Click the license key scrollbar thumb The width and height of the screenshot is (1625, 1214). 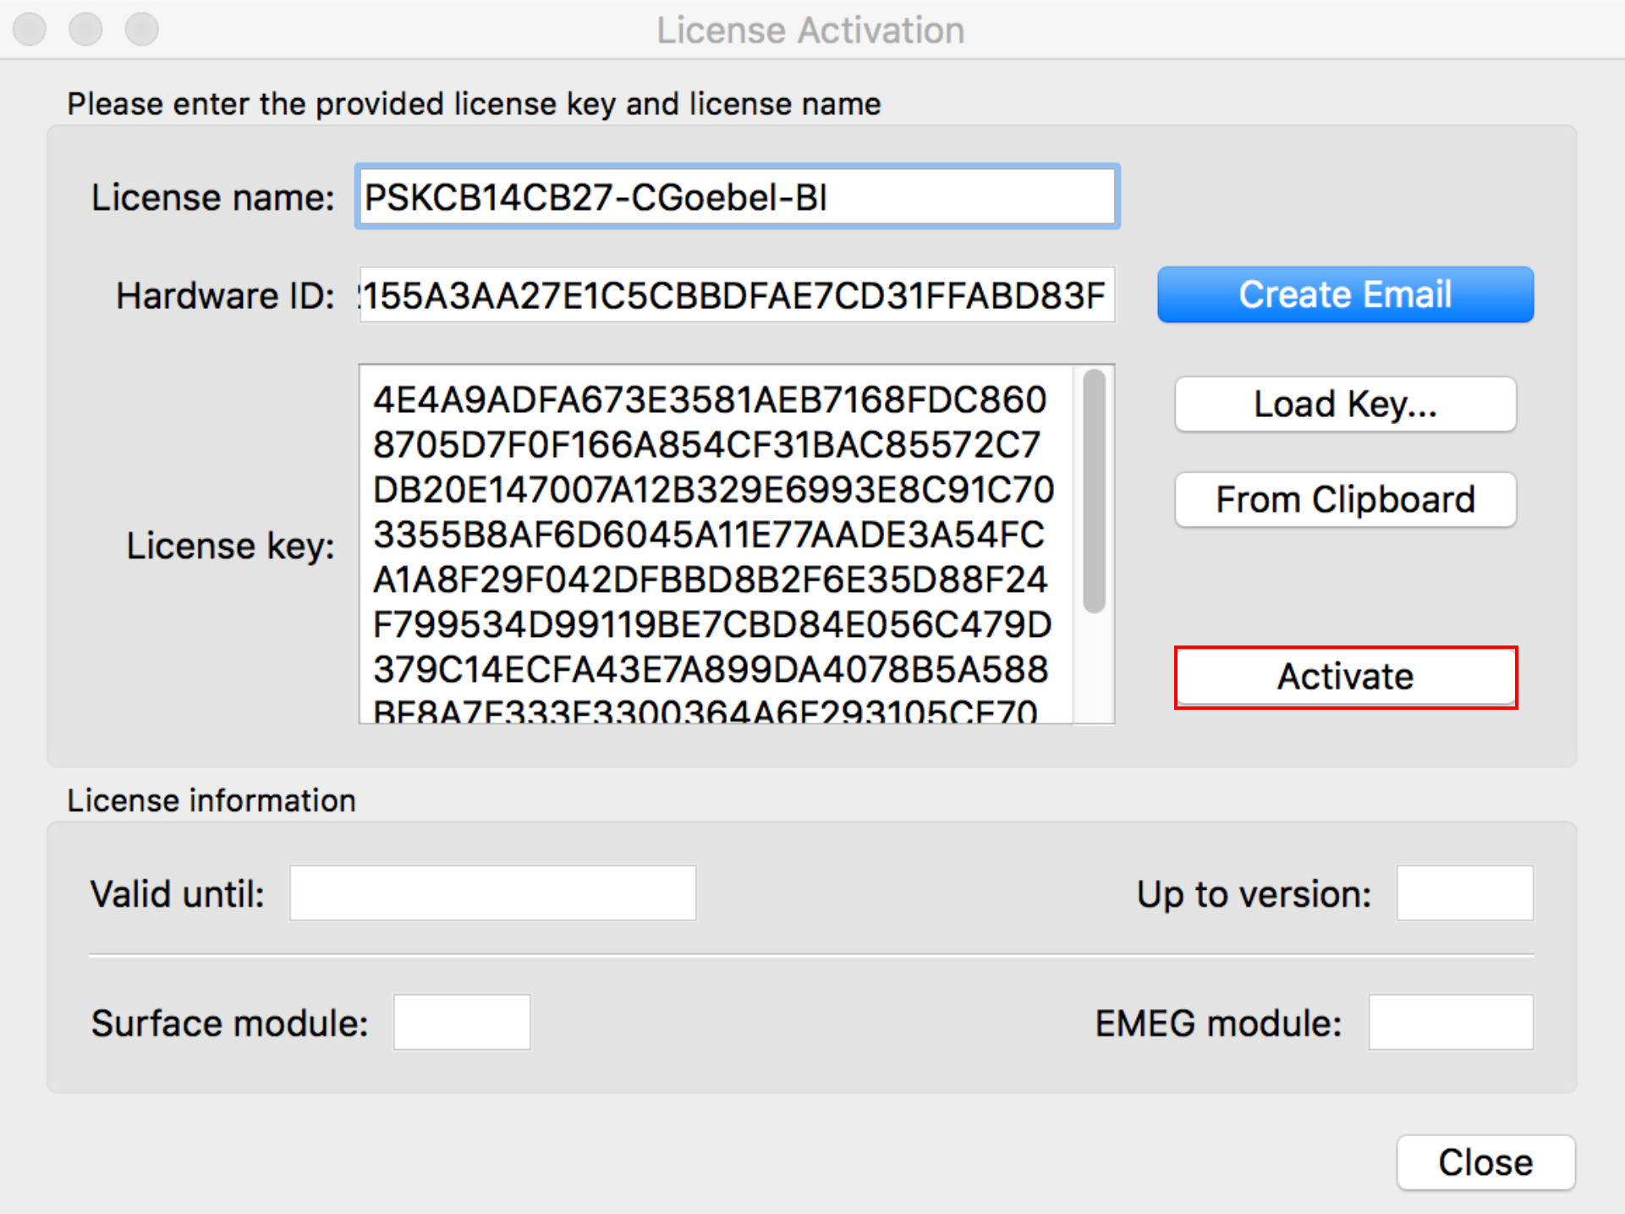[x=1094, y=490]
